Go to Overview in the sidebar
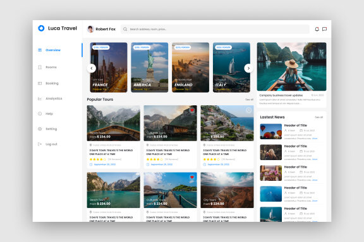The image size is (364, 242). pyautogui.click(x=53, y=50)
